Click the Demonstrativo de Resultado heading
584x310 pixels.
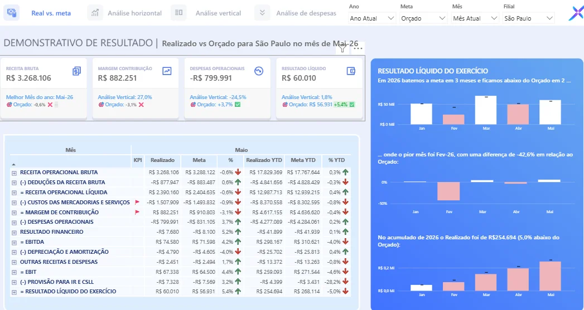(78, 43)
